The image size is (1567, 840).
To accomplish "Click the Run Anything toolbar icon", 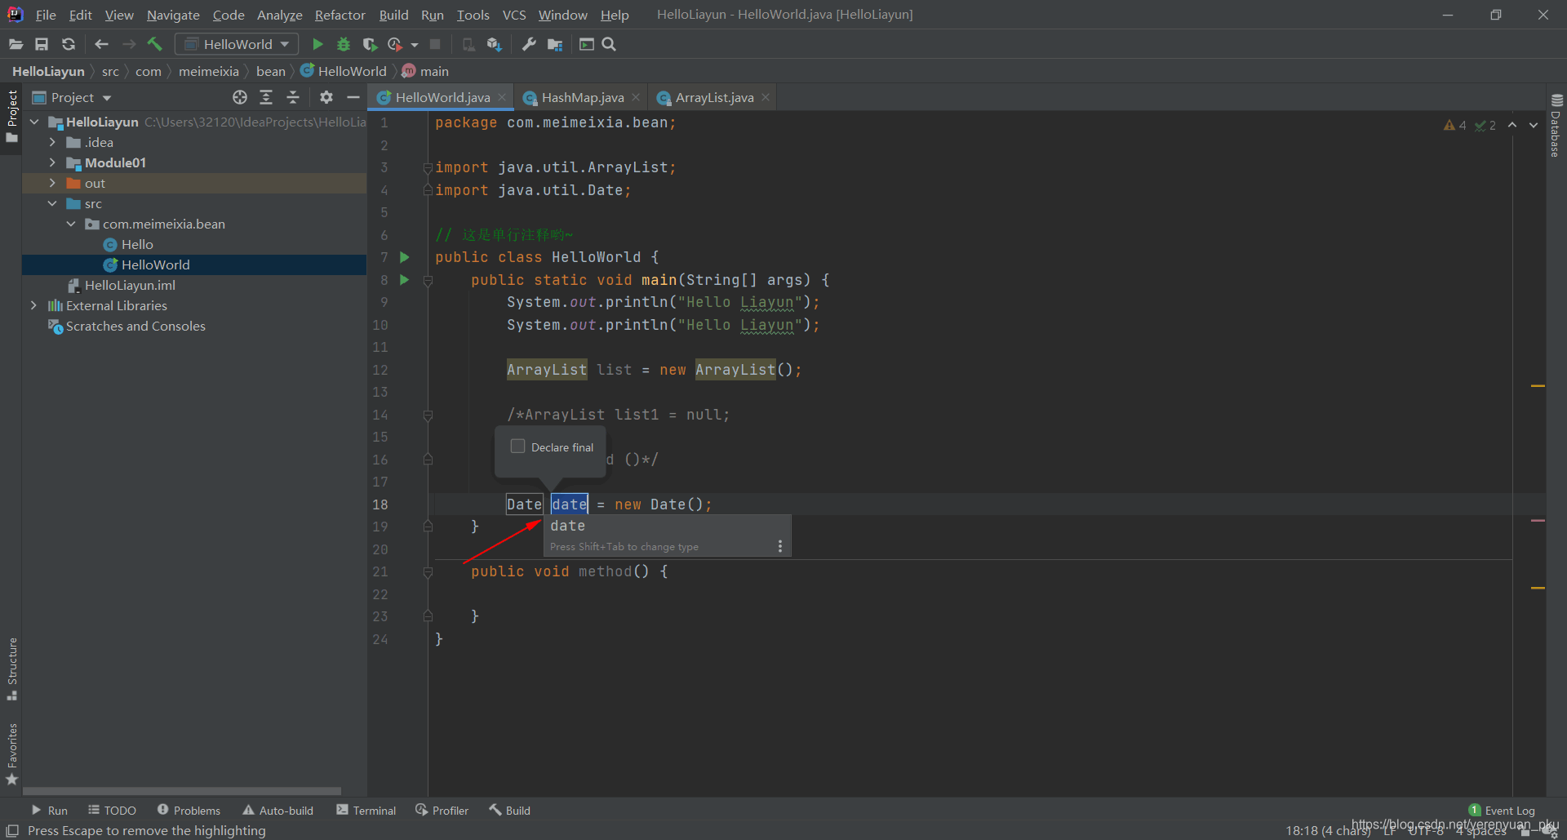I will (x=586, y=44).
